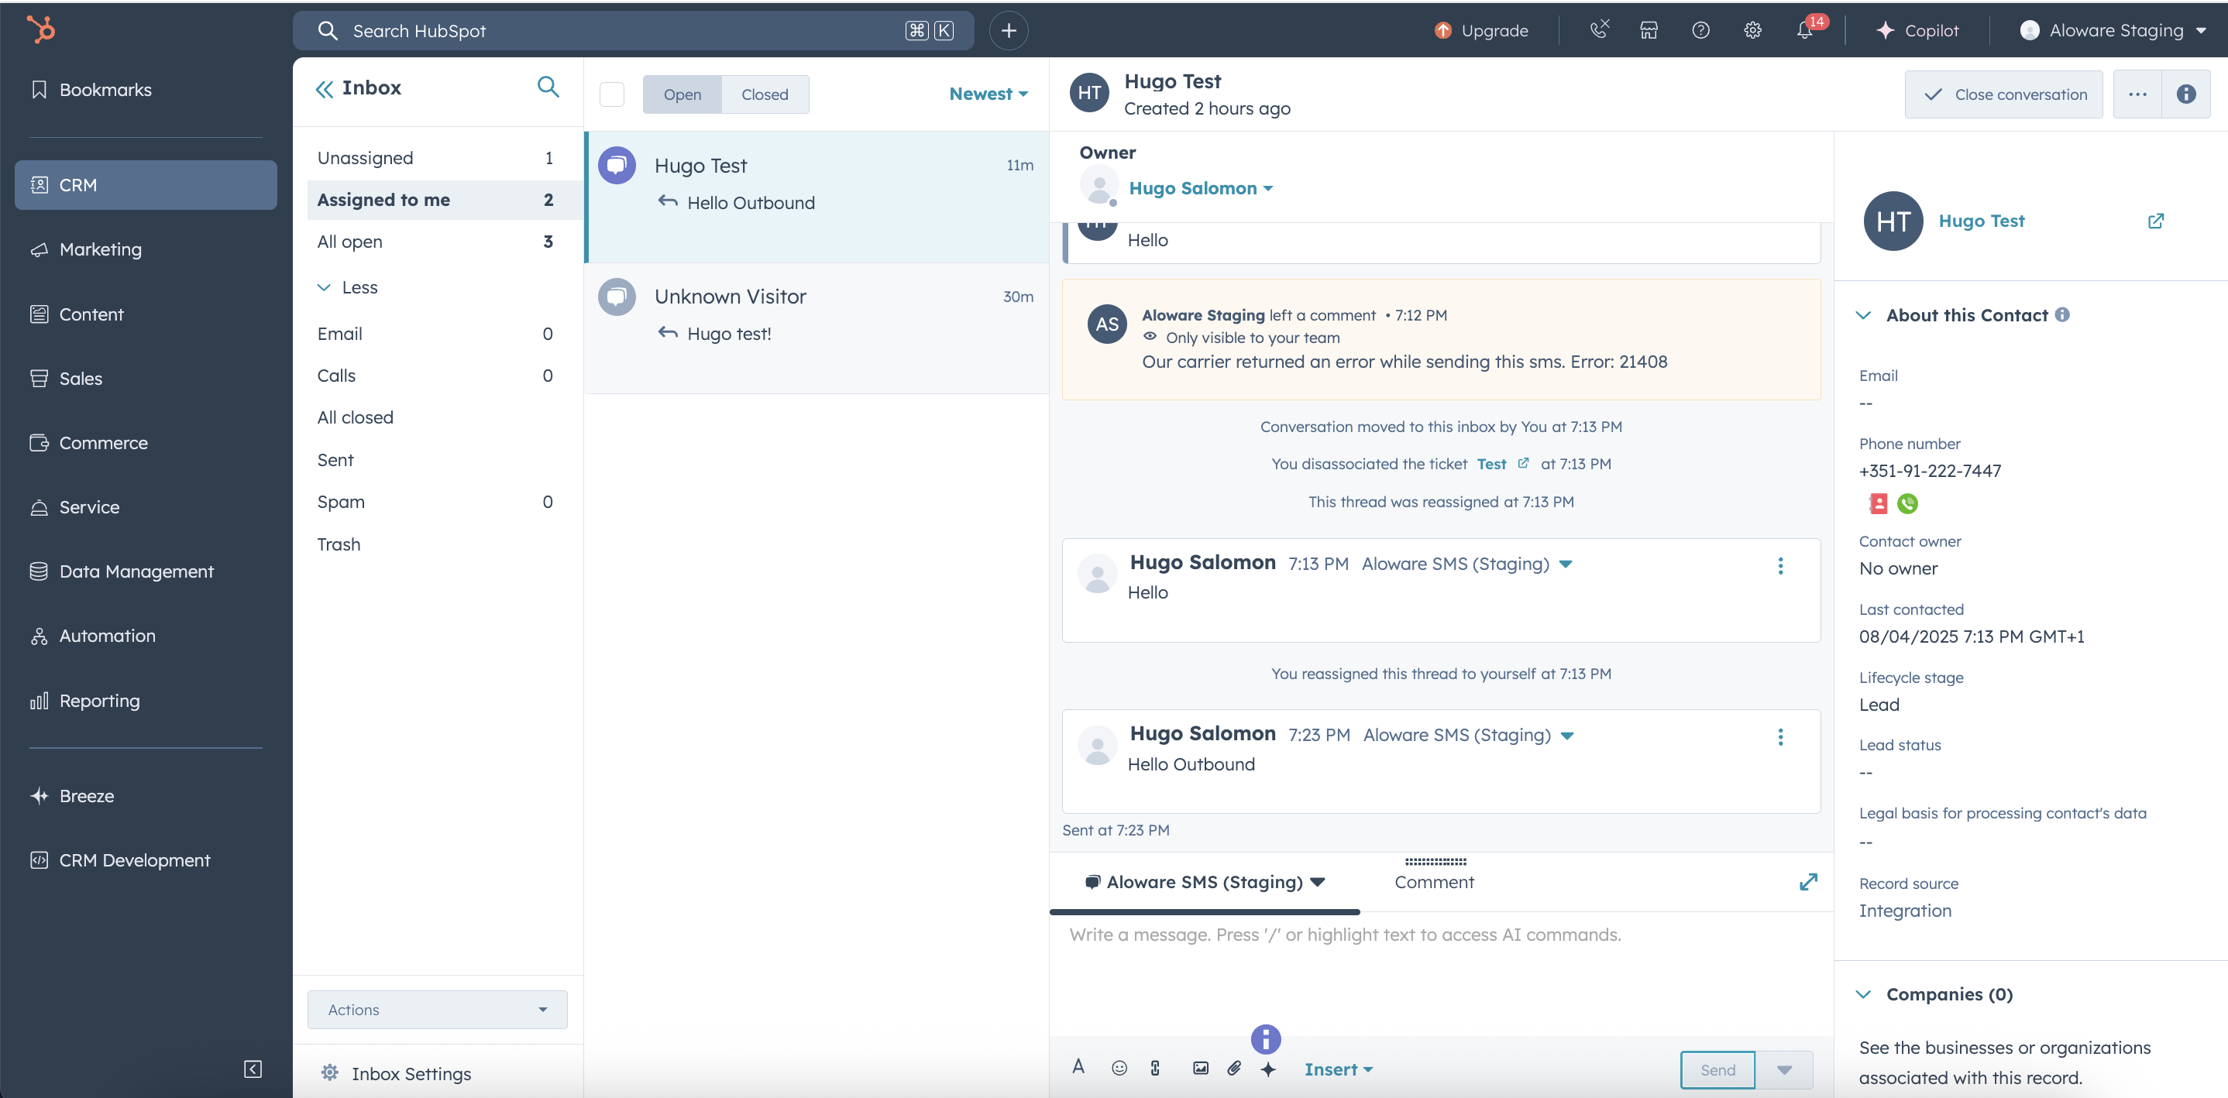This screenshot has width=2228, height=1098.
Task: Click the HubSpot sprocket logo
Action: pyautogui.click(x=40, y=29)
